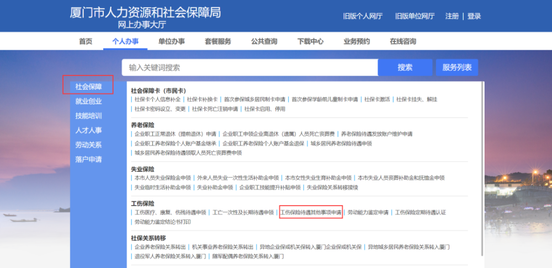Open 异地城乡居民养老保险关系转入厦门 link
Viewport: 552px width, 268px height.
point(408,247)
